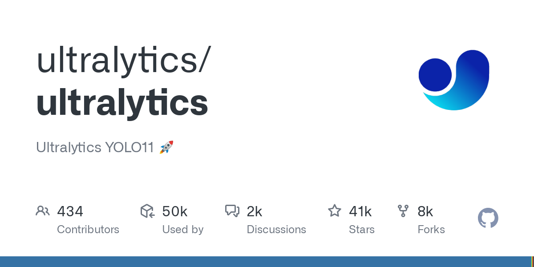Screen dimensions: 534x267
Task: Click the Stars star icon
Action: [335, 210]
